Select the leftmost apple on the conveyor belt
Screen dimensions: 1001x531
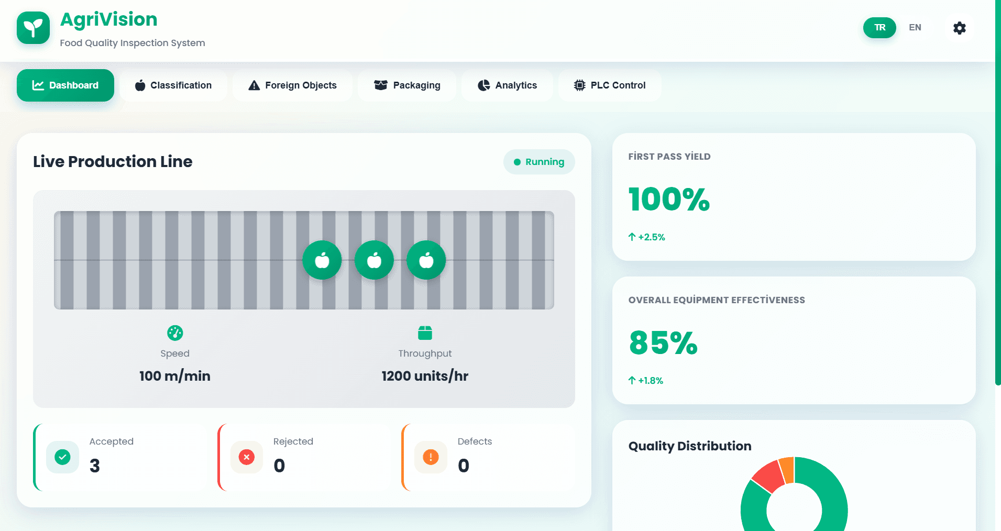click(x=322, y=260)
